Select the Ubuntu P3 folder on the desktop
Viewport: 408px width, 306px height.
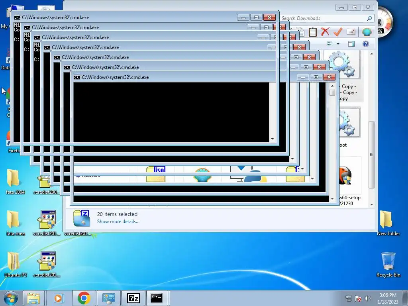pyautogui.click(x=15, y=265)
